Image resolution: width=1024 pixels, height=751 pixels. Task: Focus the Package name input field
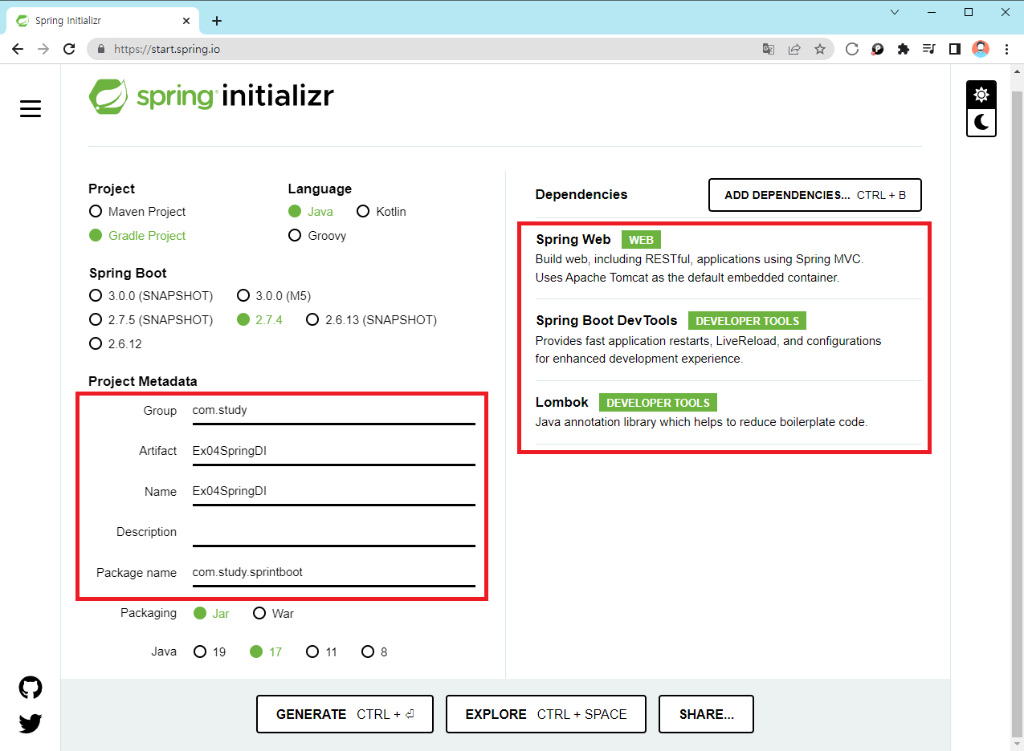point(333,572)
